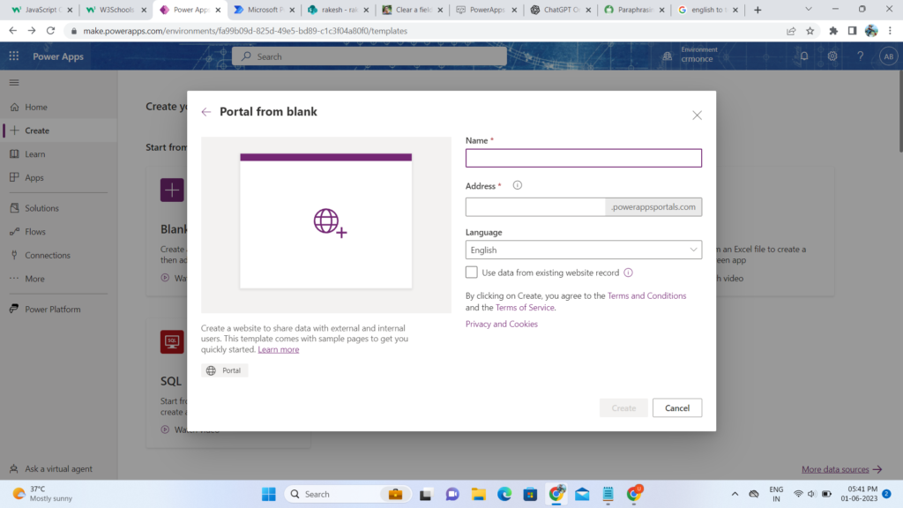This screenshot has height=508, width=903.
Task: Open File Explorer from taskbar
Action: coord(479,494)
